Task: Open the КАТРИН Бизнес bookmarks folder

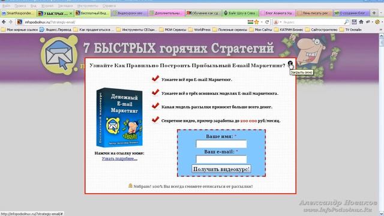Action: 289,29
